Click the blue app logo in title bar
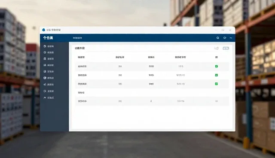 [44, 30]
